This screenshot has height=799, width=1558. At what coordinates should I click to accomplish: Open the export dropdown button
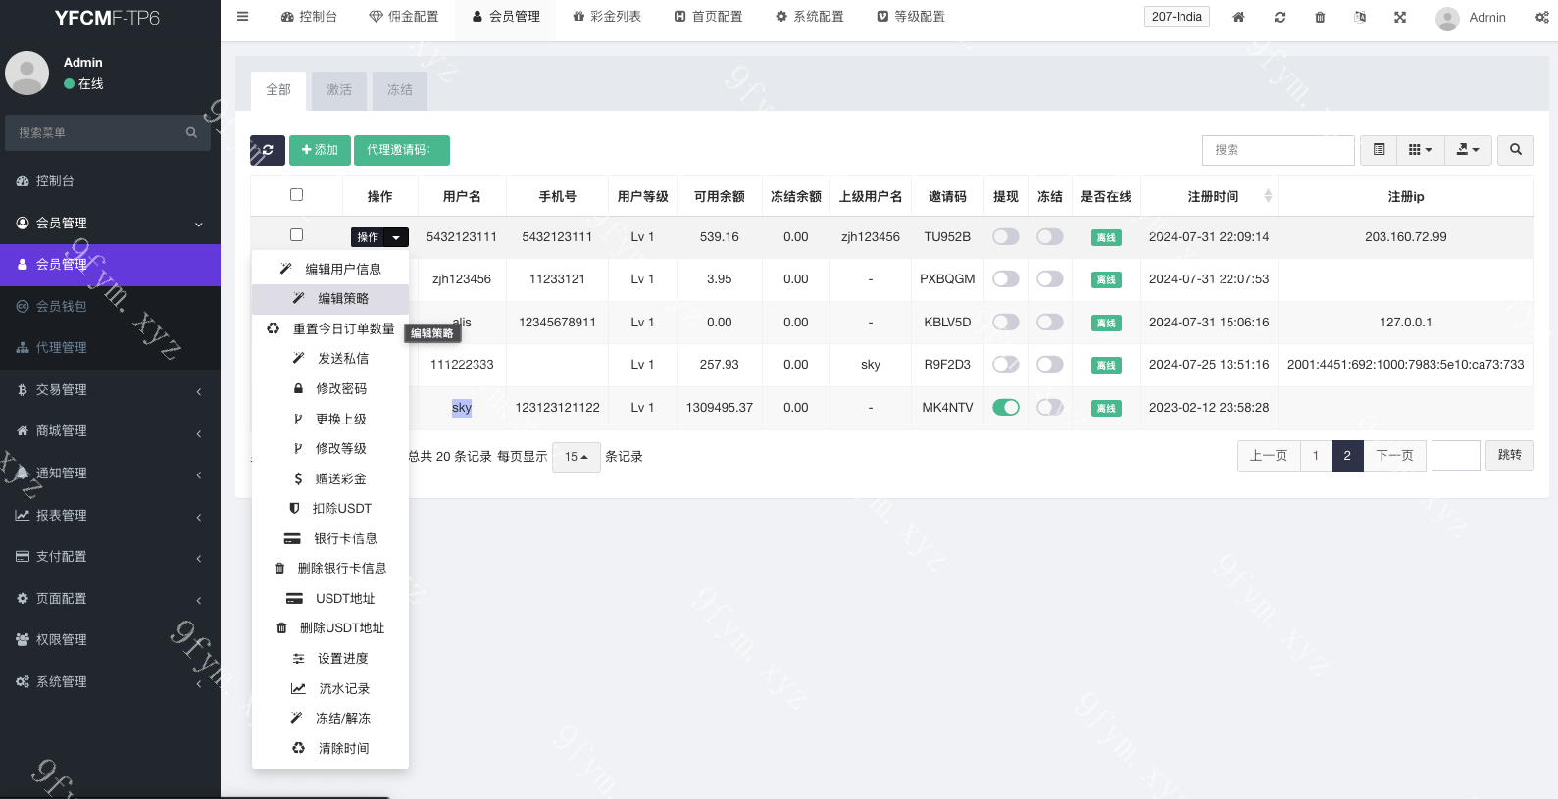tap(1468, 150)
